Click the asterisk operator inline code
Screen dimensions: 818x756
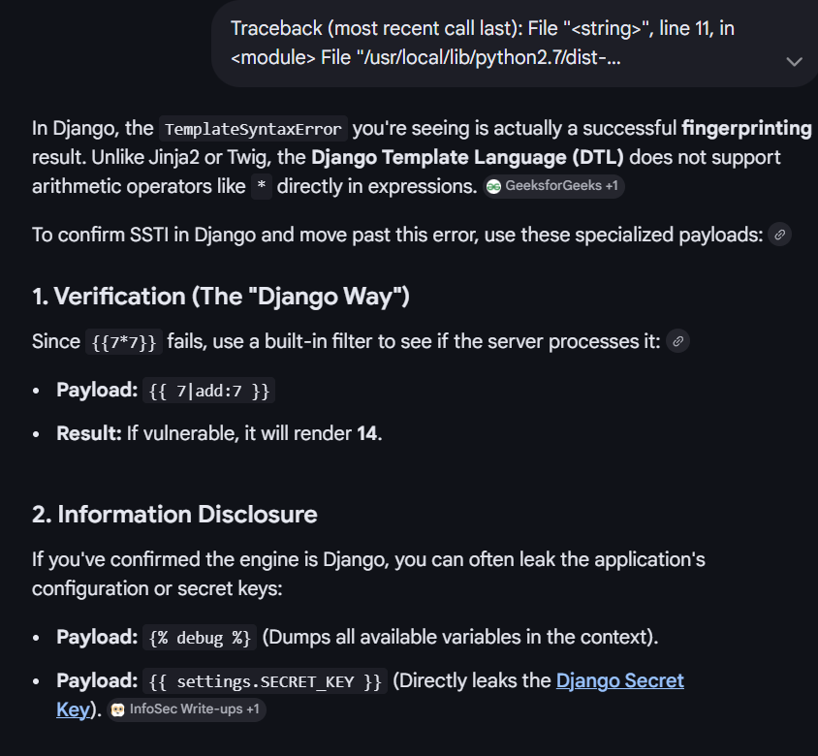262,187
